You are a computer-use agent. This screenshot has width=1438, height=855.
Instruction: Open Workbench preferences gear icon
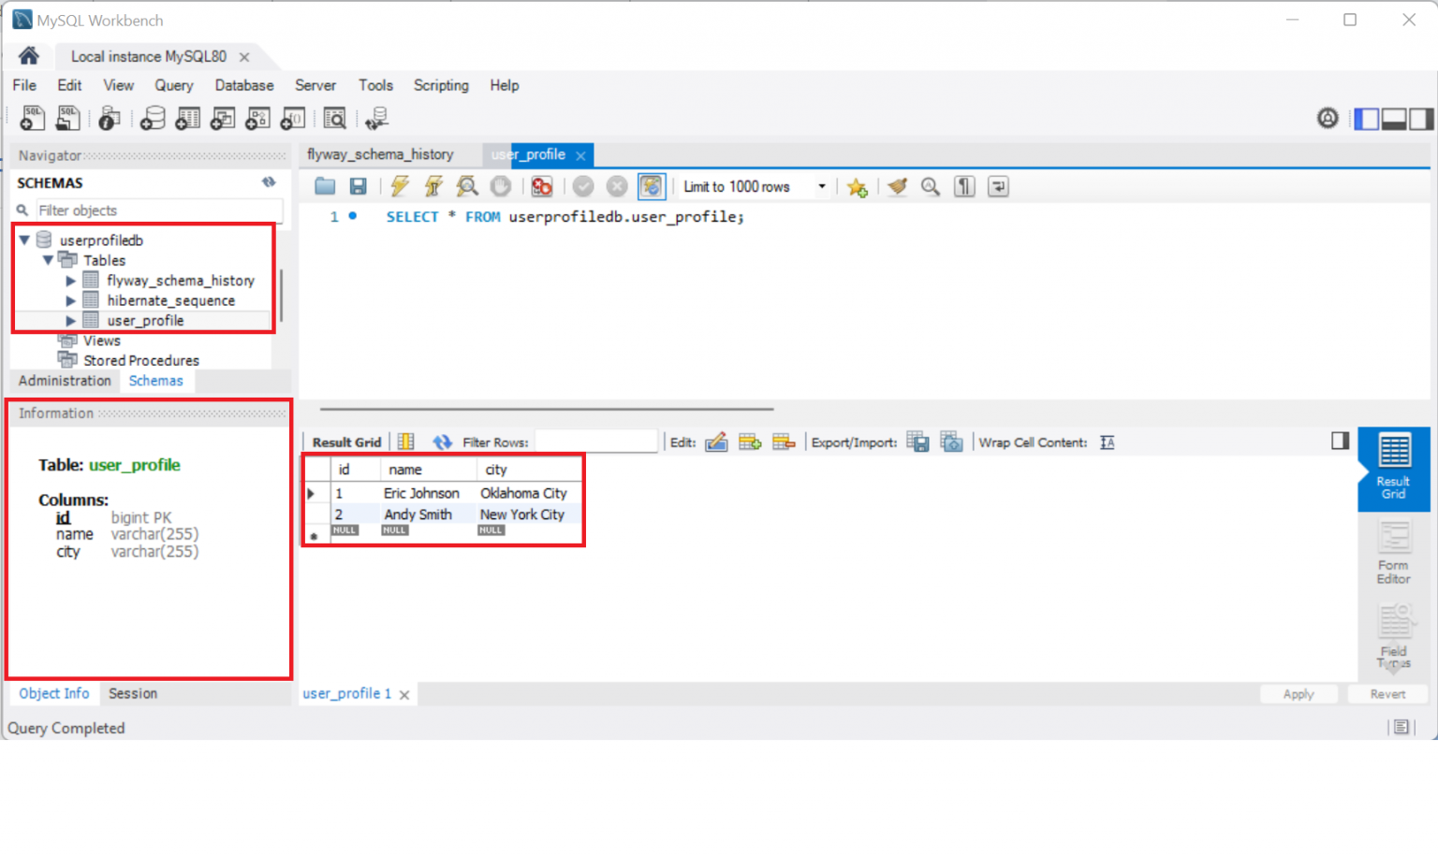[x=1328, y=118]
